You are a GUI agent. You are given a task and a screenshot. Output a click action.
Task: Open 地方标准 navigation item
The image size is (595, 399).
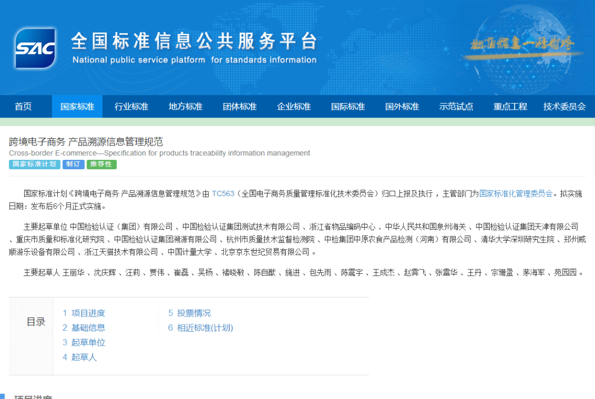coord(186,107)
